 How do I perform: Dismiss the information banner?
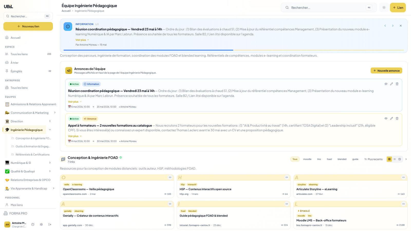click(401, 26)
